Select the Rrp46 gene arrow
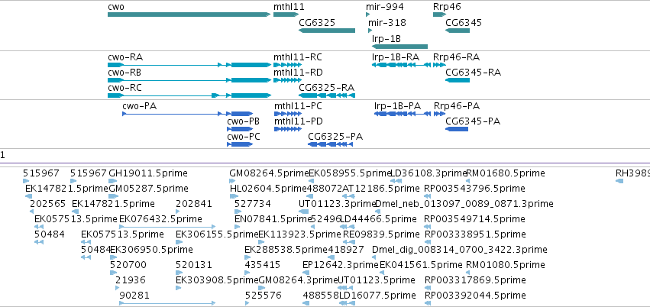The image size is (650, 307). coord(439,15)
